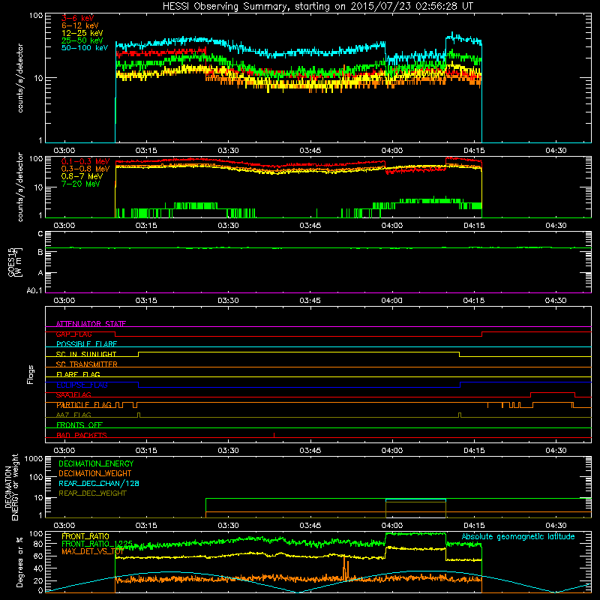The width and height of the screenshot is (600, 600).
Task: Click 04:30 time label under top keV panel
Action: pyautogui.click(x=556, y=151)
